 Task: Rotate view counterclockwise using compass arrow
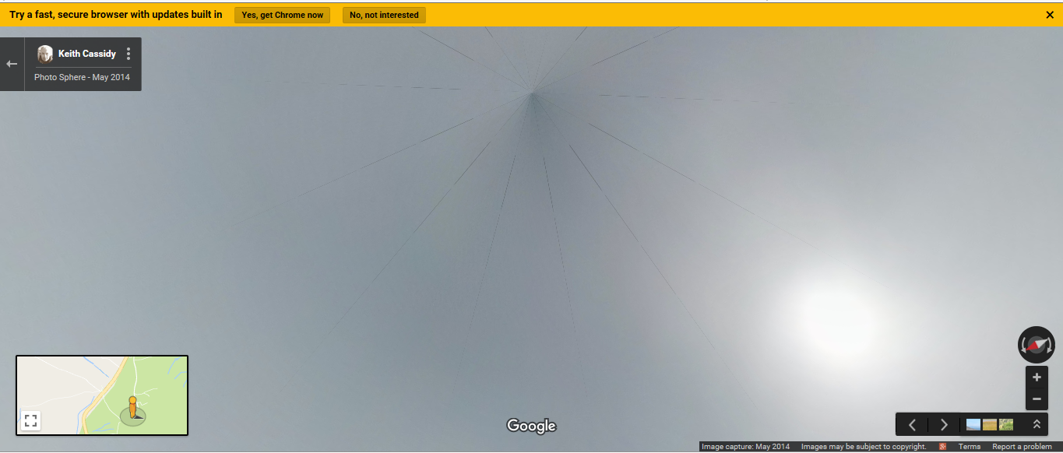pyautogui.click(x=1023, y=345)
